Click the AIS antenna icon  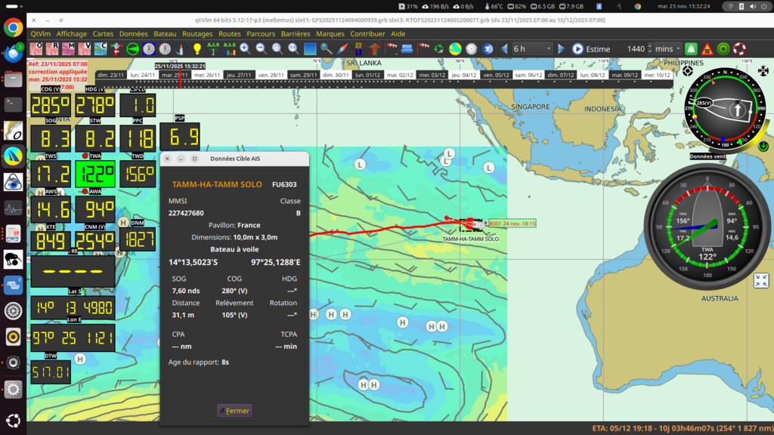coord(213,48)
